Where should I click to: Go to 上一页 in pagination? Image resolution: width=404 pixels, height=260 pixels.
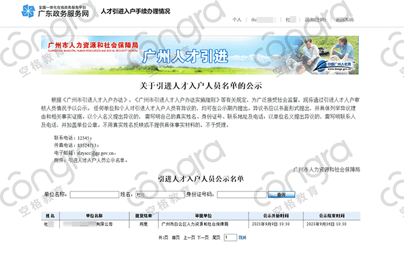tap(189, 238)
